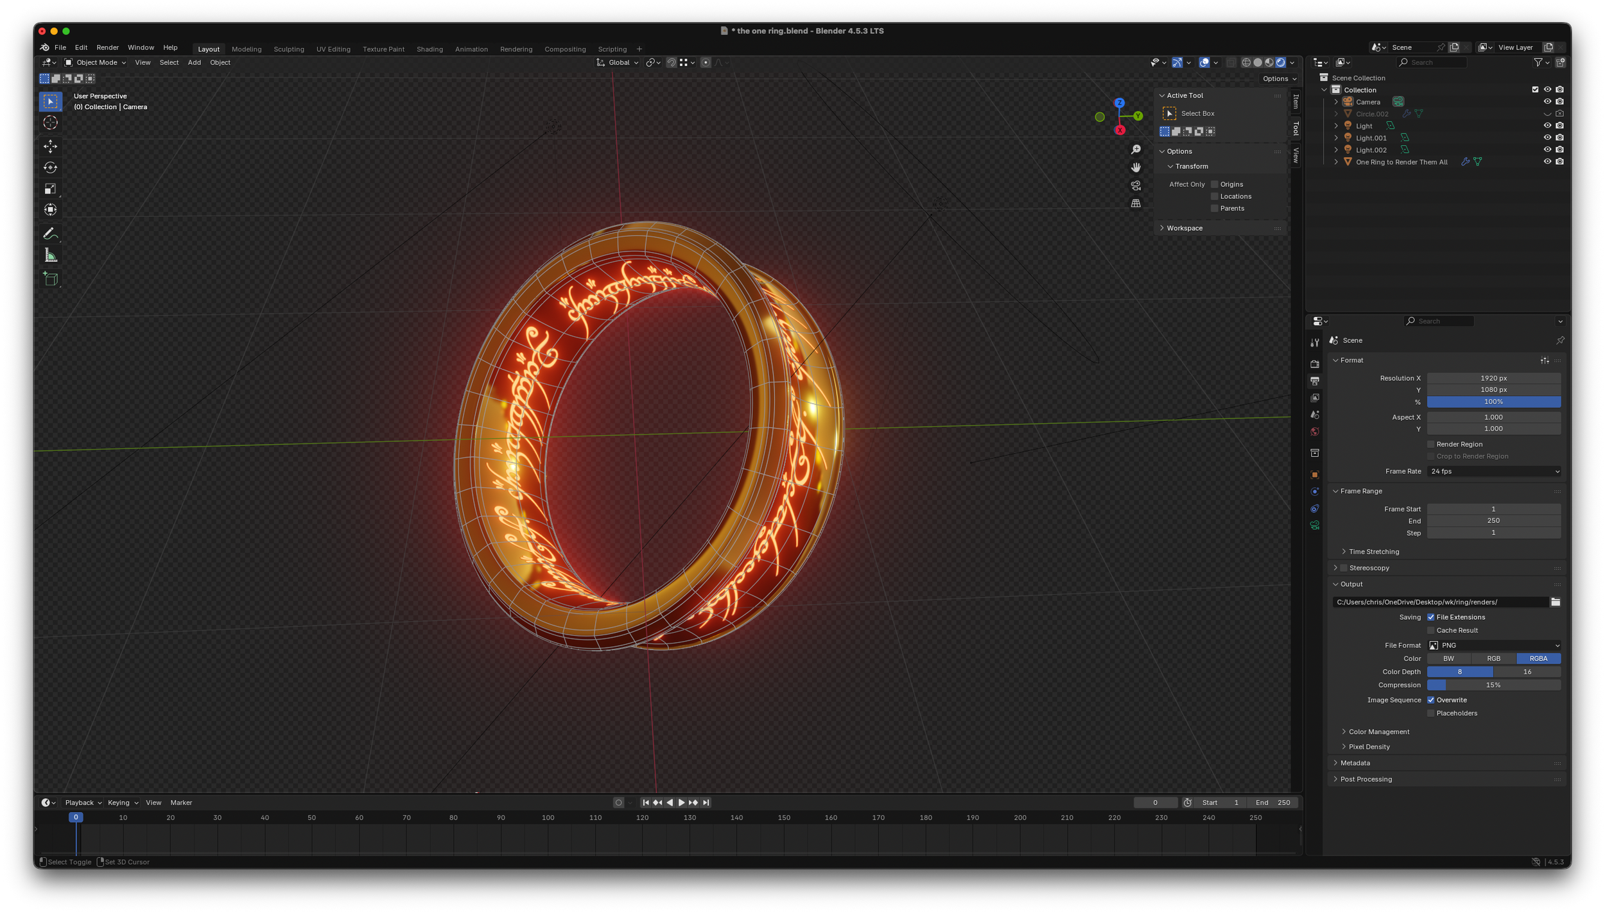Select the Annotate tool
Screen dimensions: 1605x913
[x=50, y=234]
